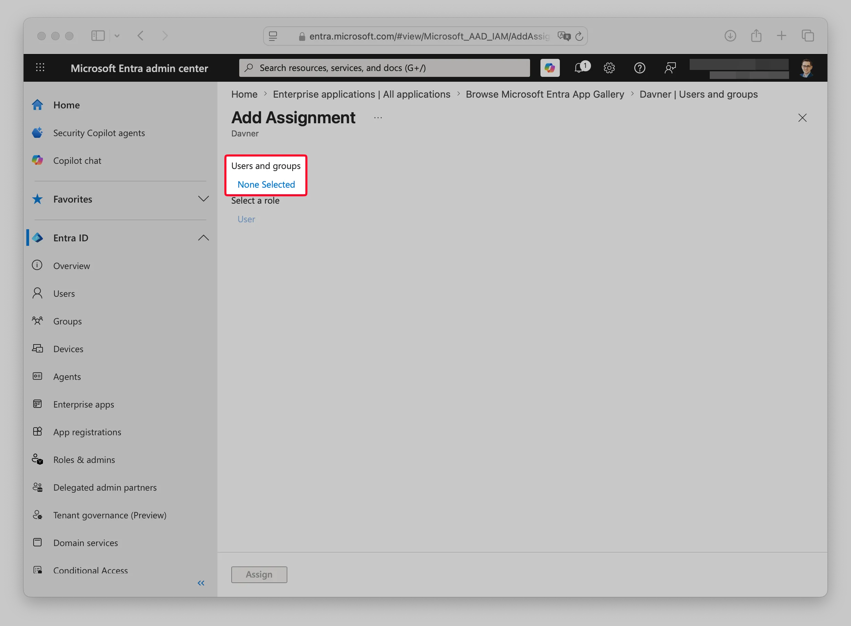Screen dimensions: 851x626
Task: Go back in Safari
Action: 141,36
